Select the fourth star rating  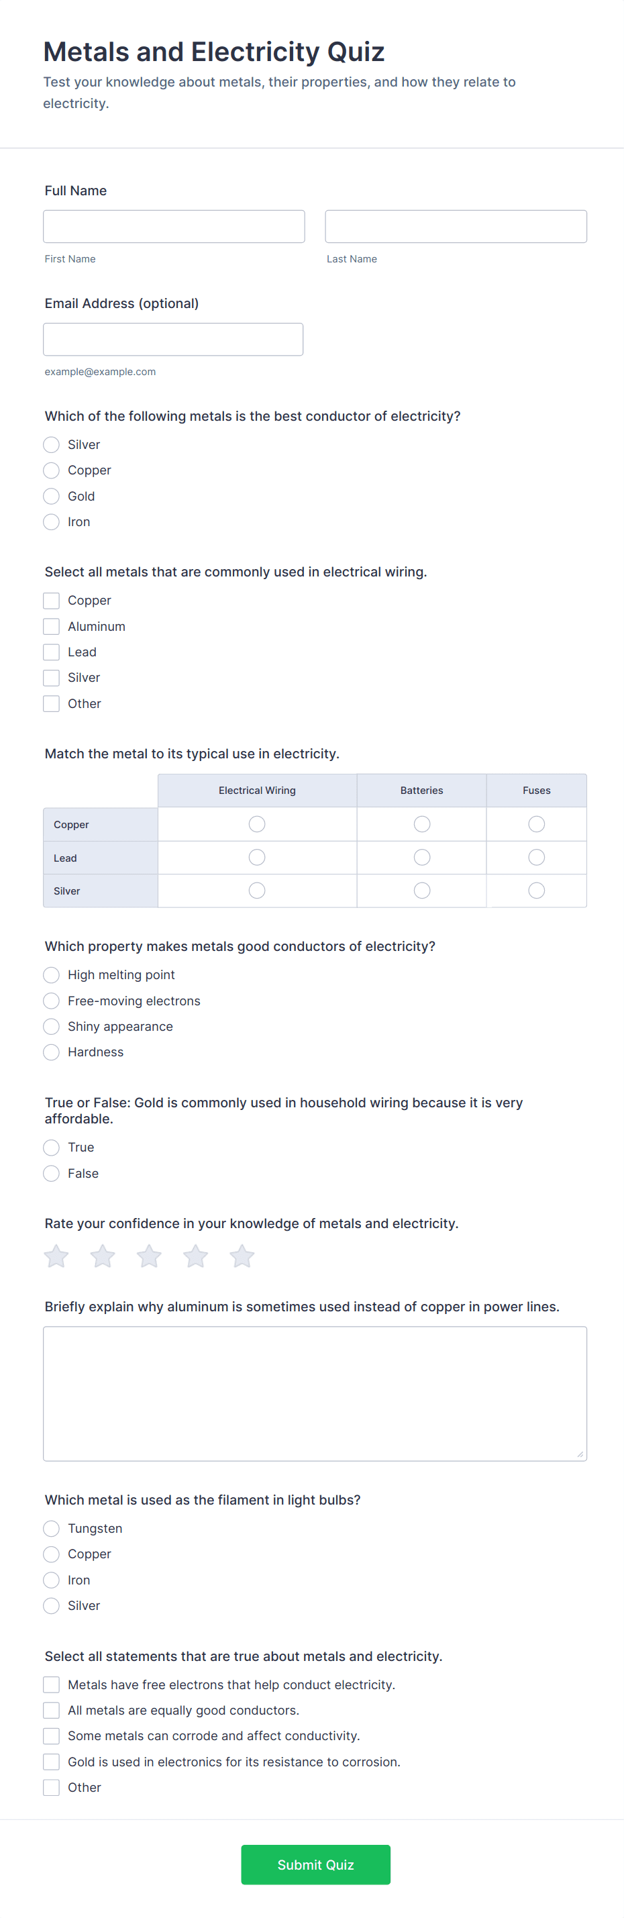(x=196, y=1256)
